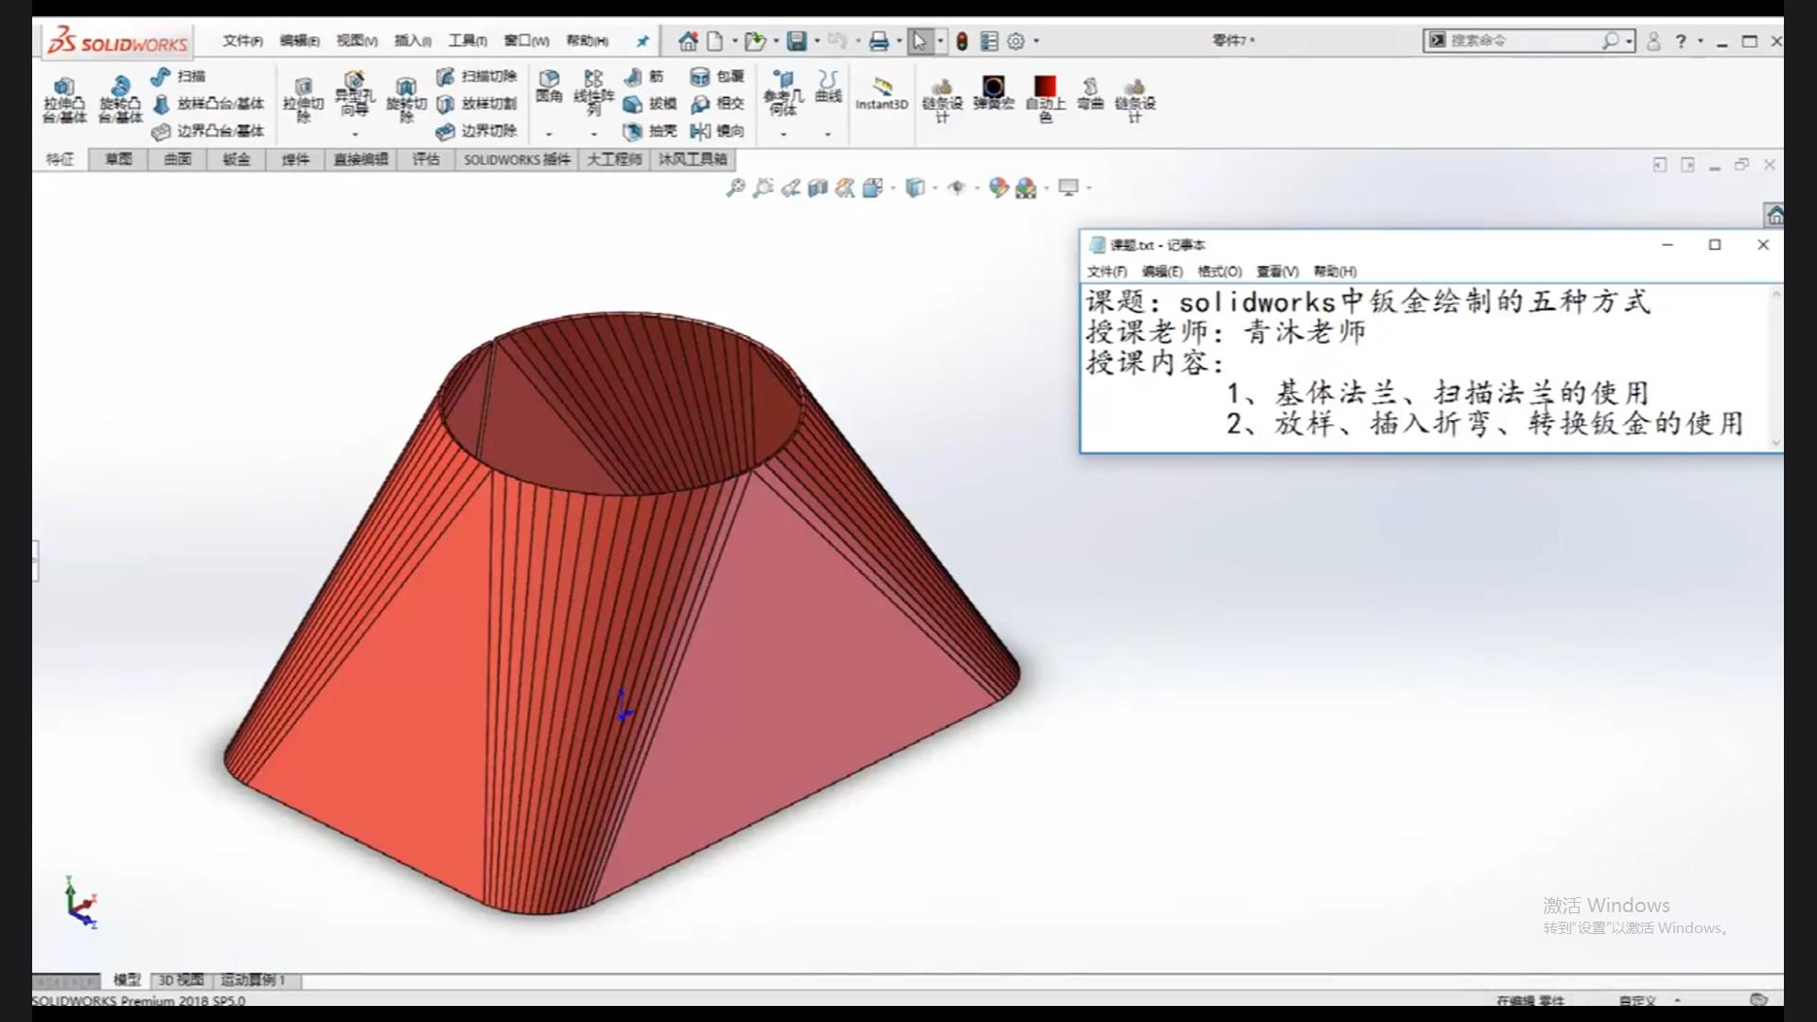The width and height of the screenshot is (1817, 1022).
Task: Click the Notepad vertical scrollbar
Action: click(x=1775, y=368)
